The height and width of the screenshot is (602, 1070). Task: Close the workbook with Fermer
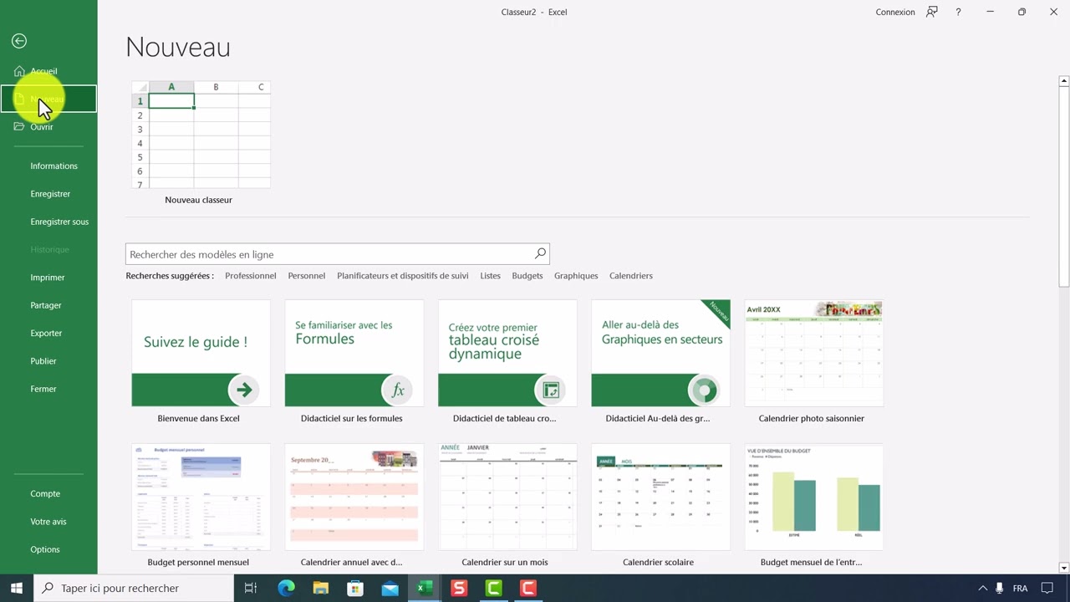tap(43, 389)
